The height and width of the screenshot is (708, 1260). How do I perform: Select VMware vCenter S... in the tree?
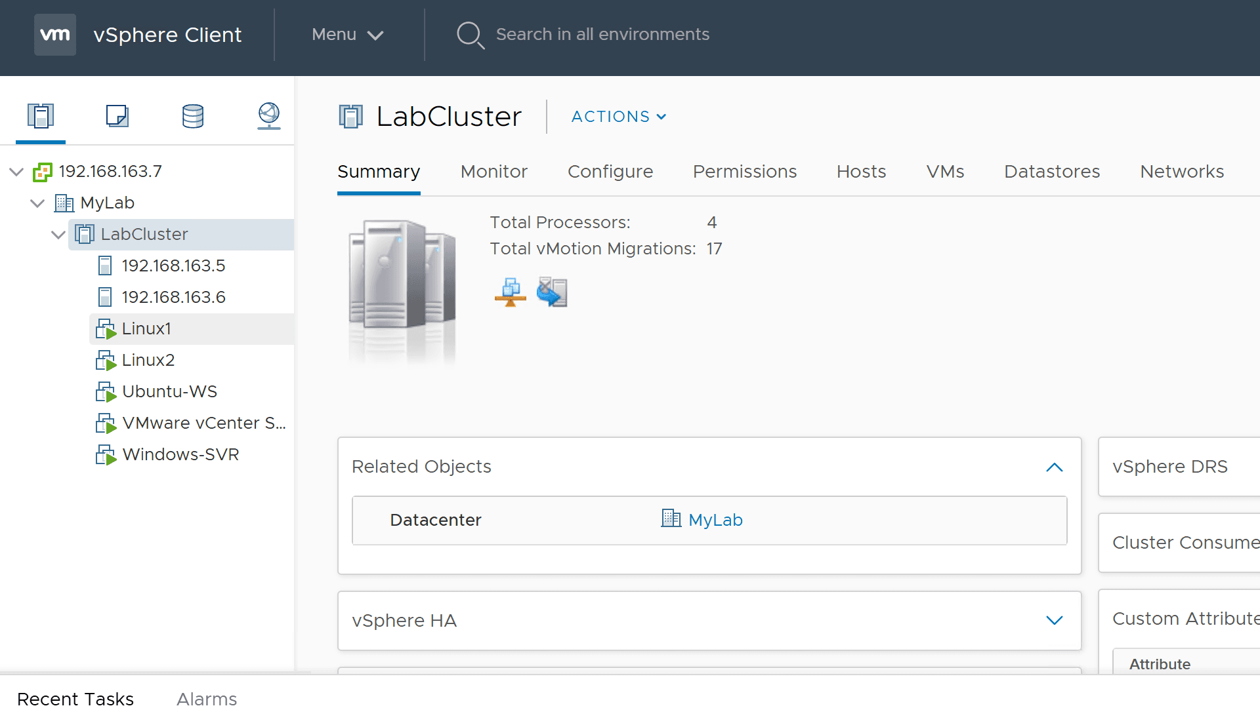pos(204,423)
